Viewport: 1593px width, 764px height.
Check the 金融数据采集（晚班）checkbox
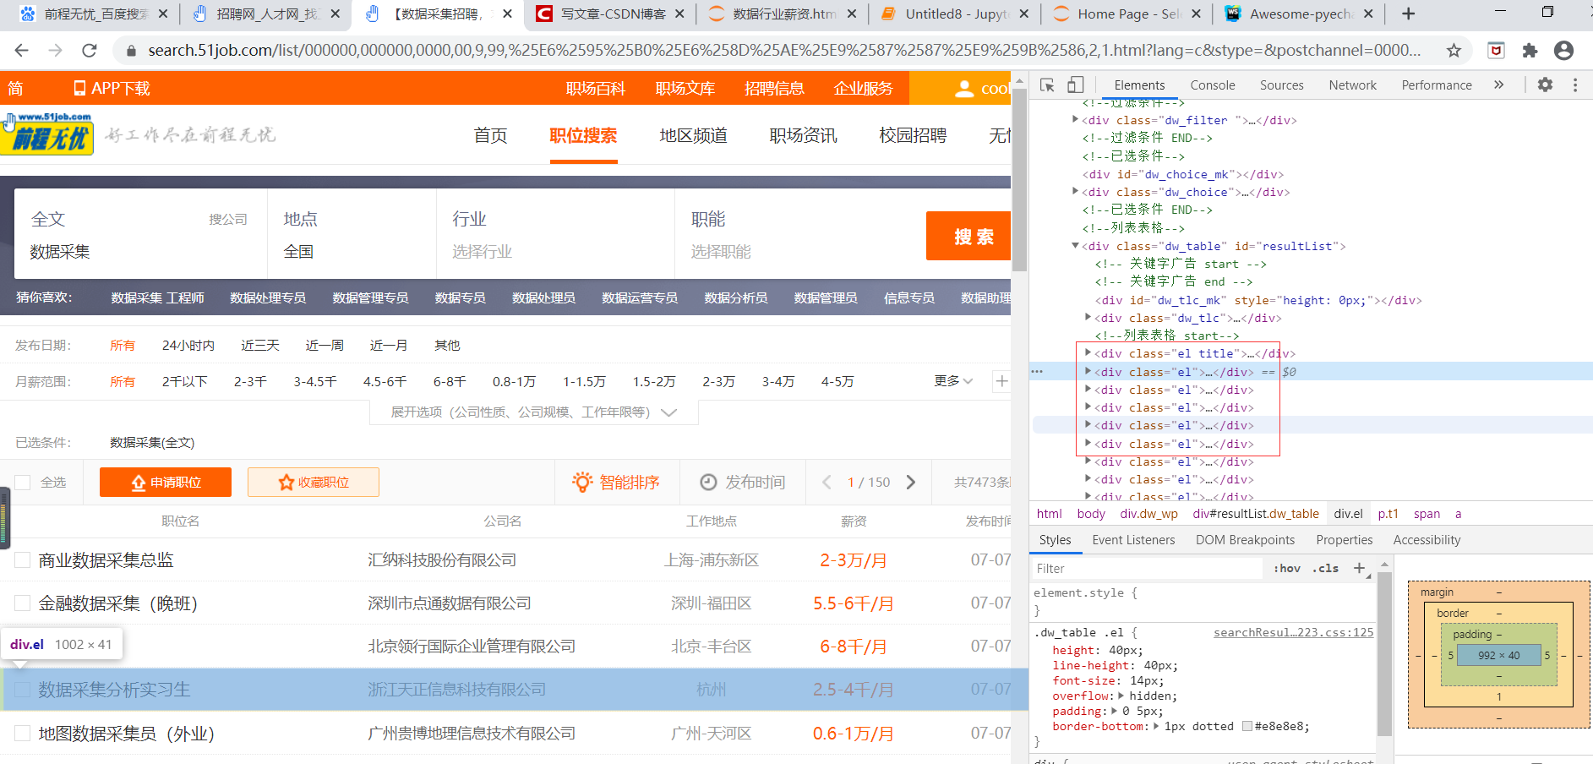23,603
